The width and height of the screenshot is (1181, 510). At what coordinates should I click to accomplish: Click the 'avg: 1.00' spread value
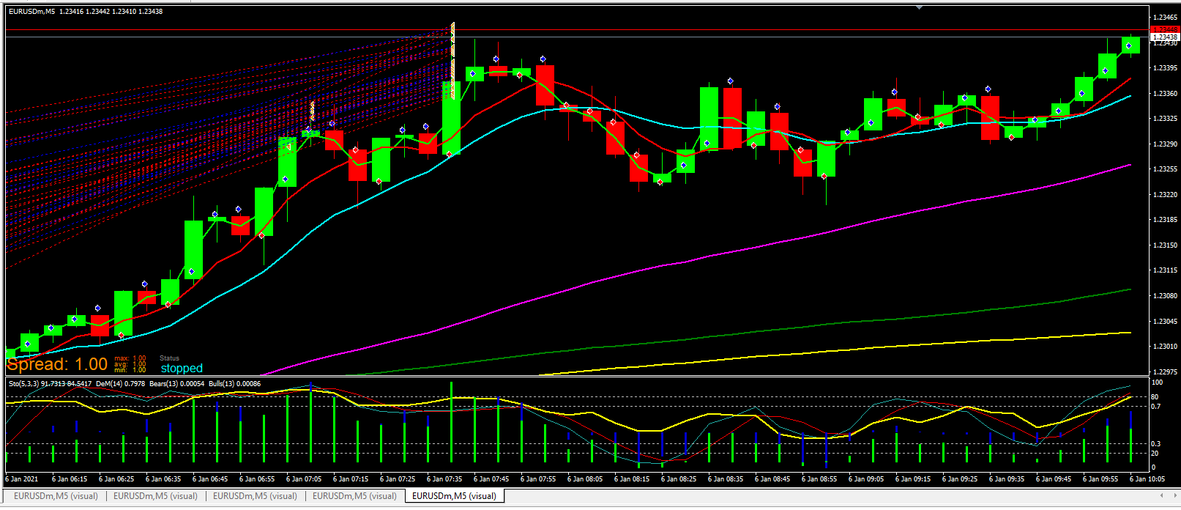[x=130, y=364]
